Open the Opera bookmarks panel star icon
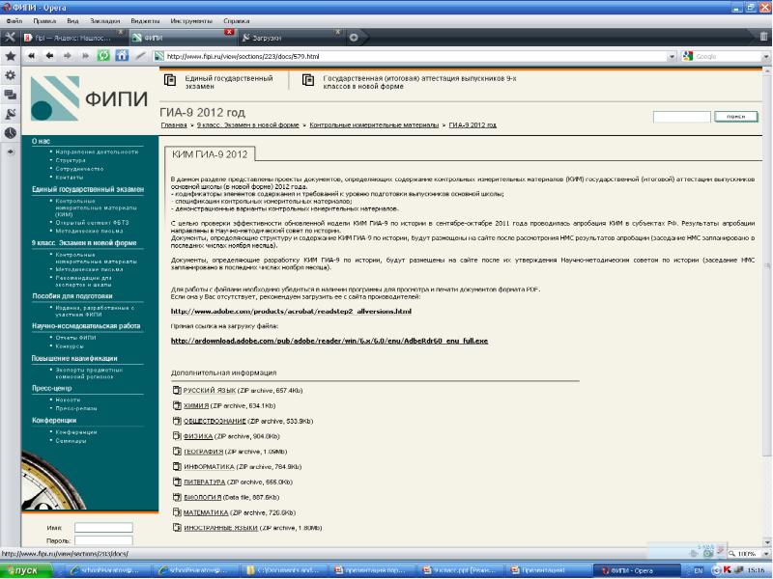773x579 pixels. pyautogui.click(x=10, y=56)
